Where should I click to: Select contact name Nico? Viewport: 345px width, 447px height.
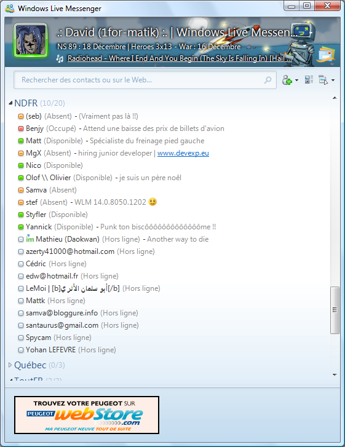click(33, 165)
